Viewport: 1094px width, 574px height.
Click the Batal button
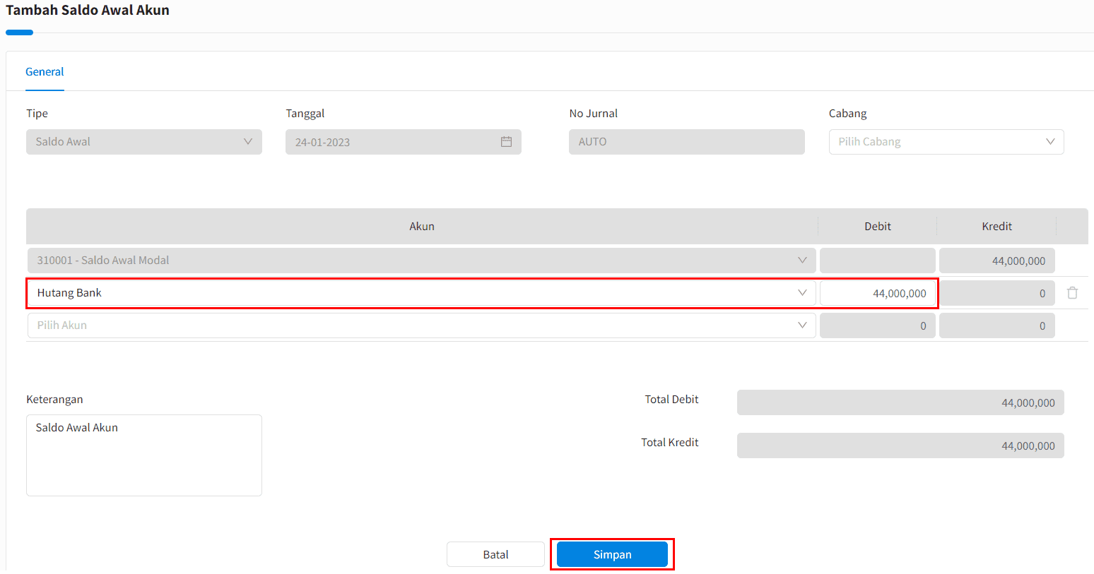495,554
